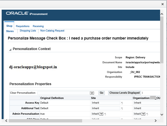This screenshot has height=126, width=167.
Task: Open the Receiving tab
Action: coord(38,26)
